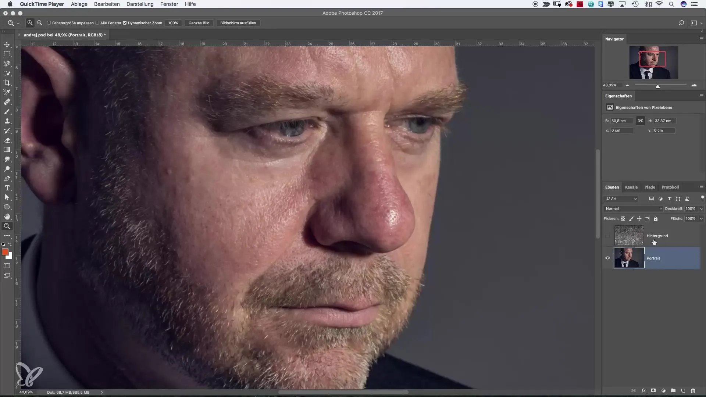Show the Hintergrund layer
This screenshot has height=397, width=706.
pyautogui.click(x=607, y=236)
